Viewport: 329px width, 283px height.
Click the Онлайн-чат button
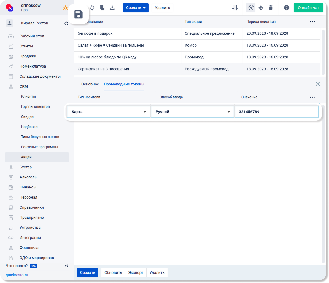[x=308, y=8]
